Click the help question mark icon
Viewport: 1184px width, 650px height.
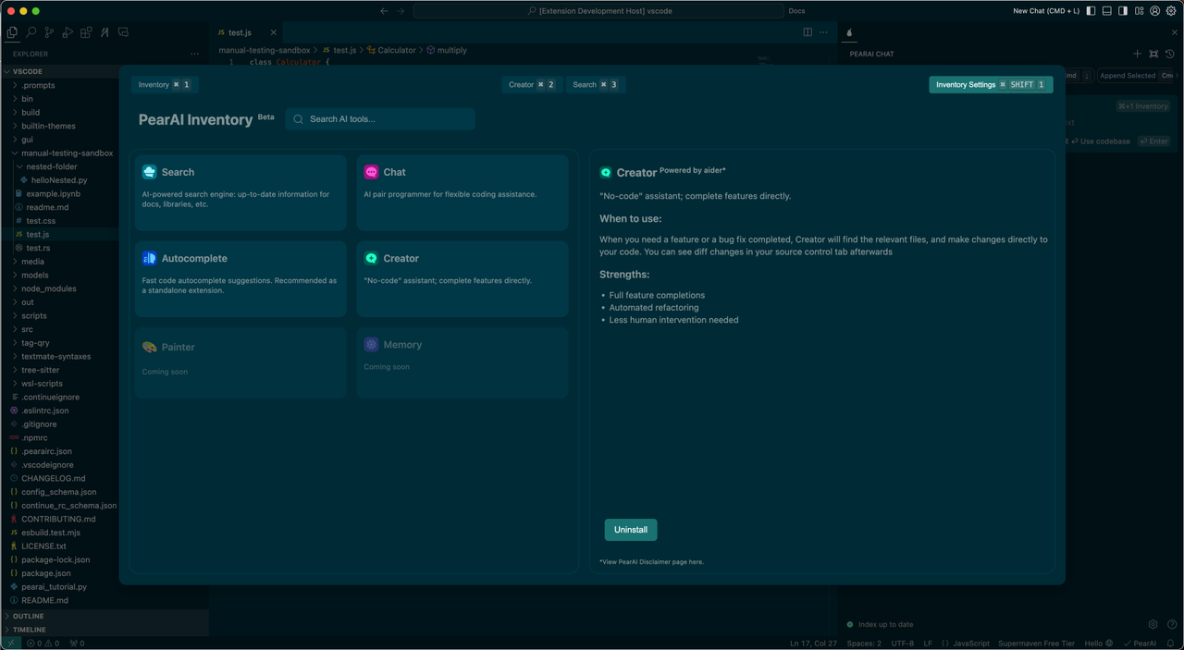[1171, 624]
